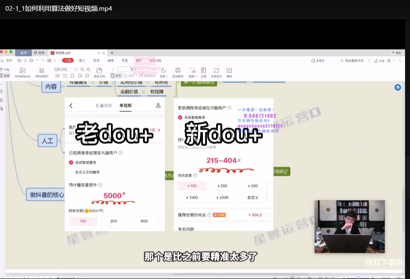
Task: Click the fit width icon
Action: (73, 76)
